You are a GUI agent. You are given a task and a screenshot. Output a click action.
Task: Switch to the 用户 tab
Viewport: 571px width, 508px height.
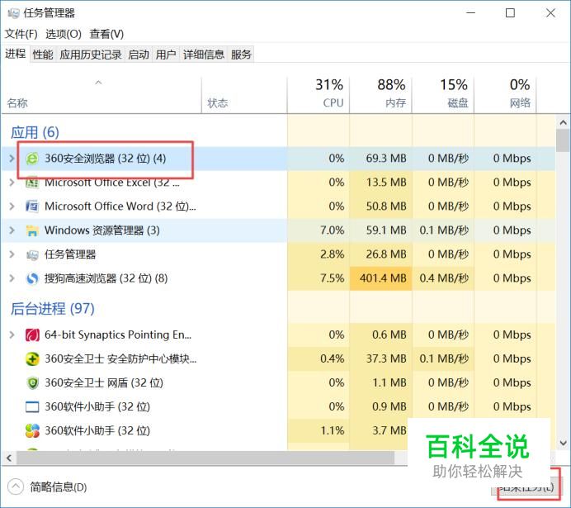[x=166, y=55]
